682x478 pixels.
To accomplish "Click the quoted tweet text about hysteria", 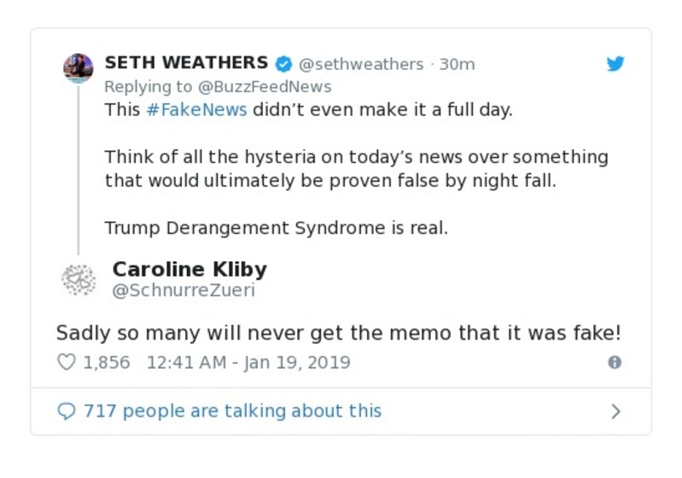I will [356, 169].
